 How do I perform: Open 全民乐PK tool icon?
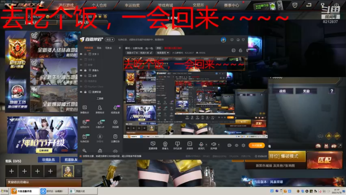(x=85, y=124)
